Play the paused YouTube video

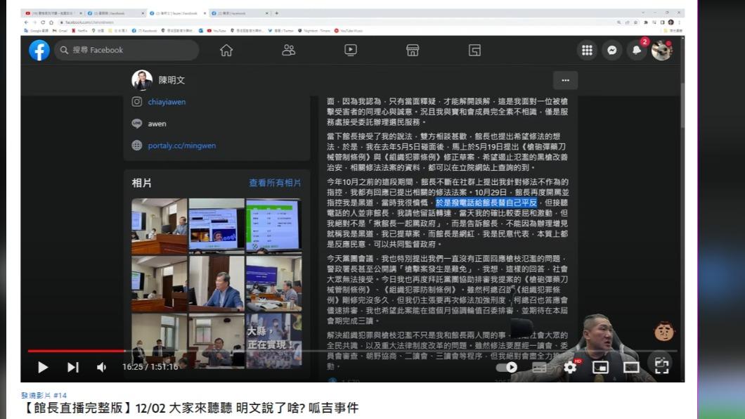point(43,367)
